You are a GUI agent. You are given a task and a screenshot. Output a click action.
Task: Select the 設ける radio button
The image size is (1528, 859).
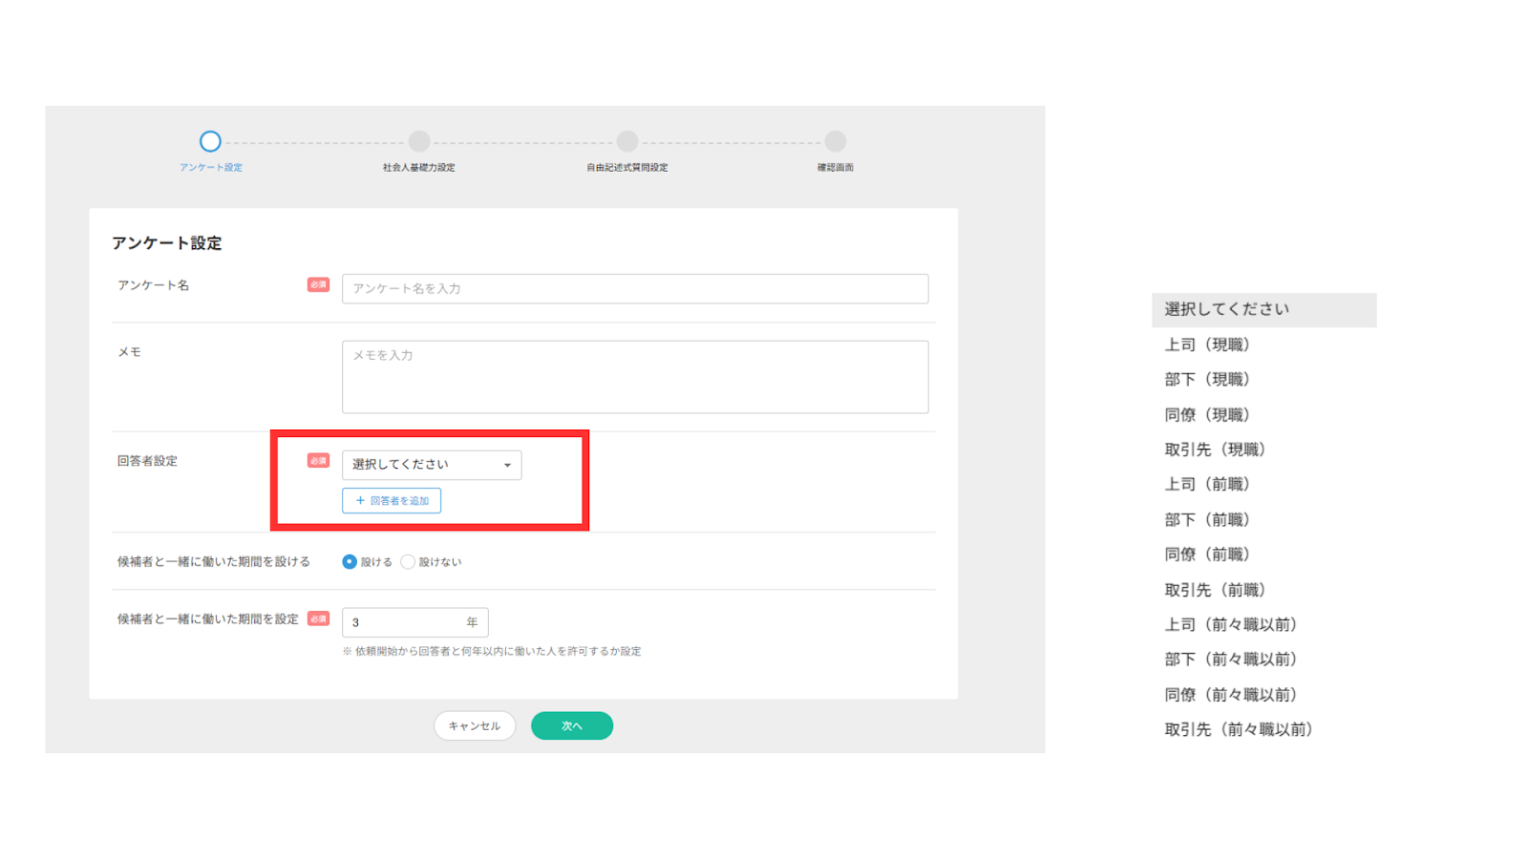pyautogui.click(x=350, y=562)
